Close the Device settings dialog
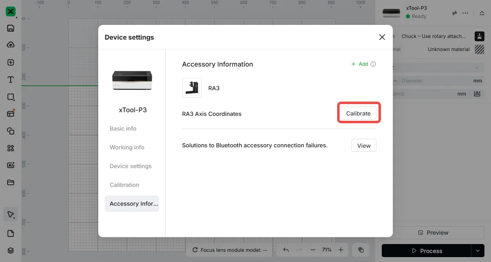The height and width of the screenshot is (262, 491). click(x=382, y=37)
